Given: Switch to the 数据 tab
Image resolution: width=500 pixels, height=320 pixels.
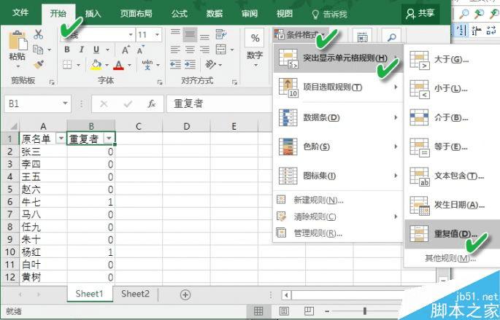Looking at the screenshot, I should pyautogui.click(x=214, y=13).
